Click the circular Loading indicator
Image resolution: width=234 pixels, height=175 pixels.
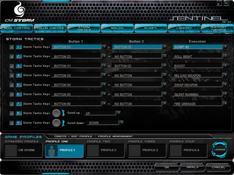tap(219, 150)
